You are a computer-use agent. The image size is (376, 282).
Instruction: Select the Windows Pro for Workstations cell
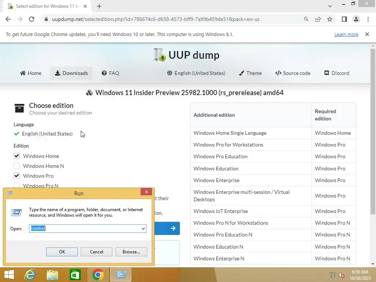251,145
